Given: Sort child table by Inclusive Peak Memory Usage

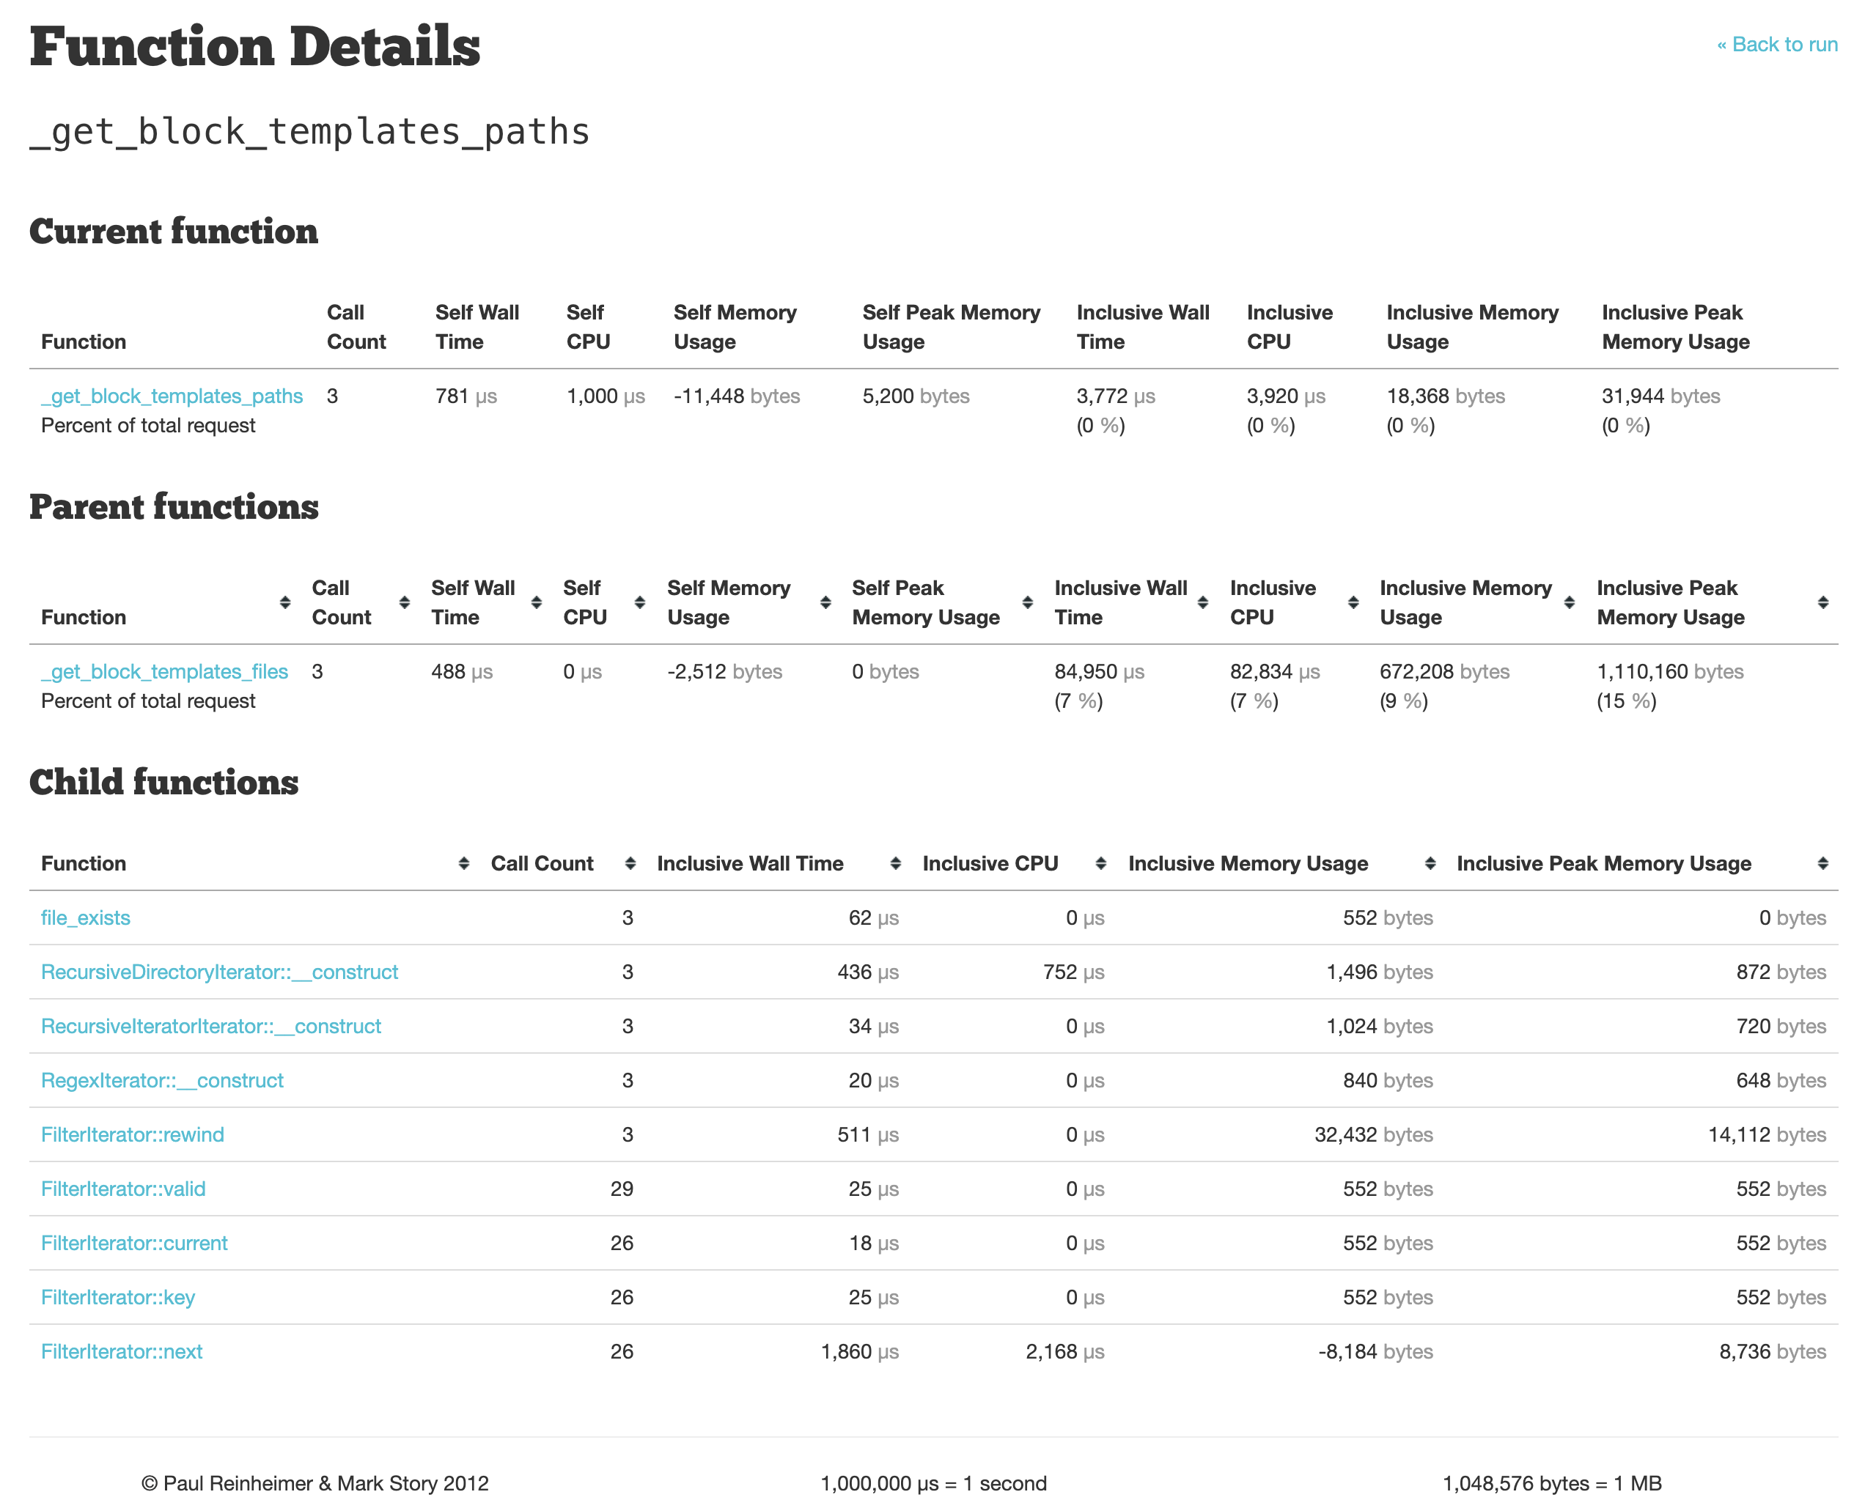Looking at the screenshot, I should point(1603,863).
